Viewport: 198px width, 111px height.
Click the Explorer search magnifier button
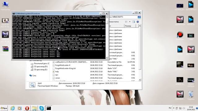pyautogui.click(x=139, y=17)
